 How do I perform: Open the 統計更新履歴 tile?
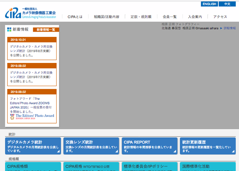[x=208, y=146]
